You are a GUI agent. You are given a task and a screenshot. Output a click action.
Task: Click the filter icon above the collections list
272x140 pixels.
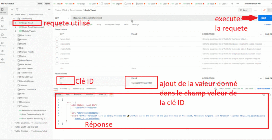(17, 10)
